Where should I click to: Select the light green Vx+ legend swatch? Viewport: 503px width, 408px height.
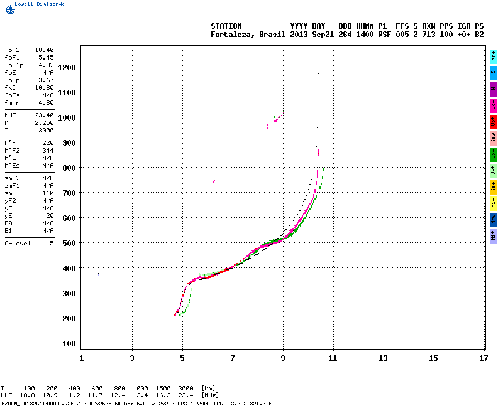click(x=494, y=171)
